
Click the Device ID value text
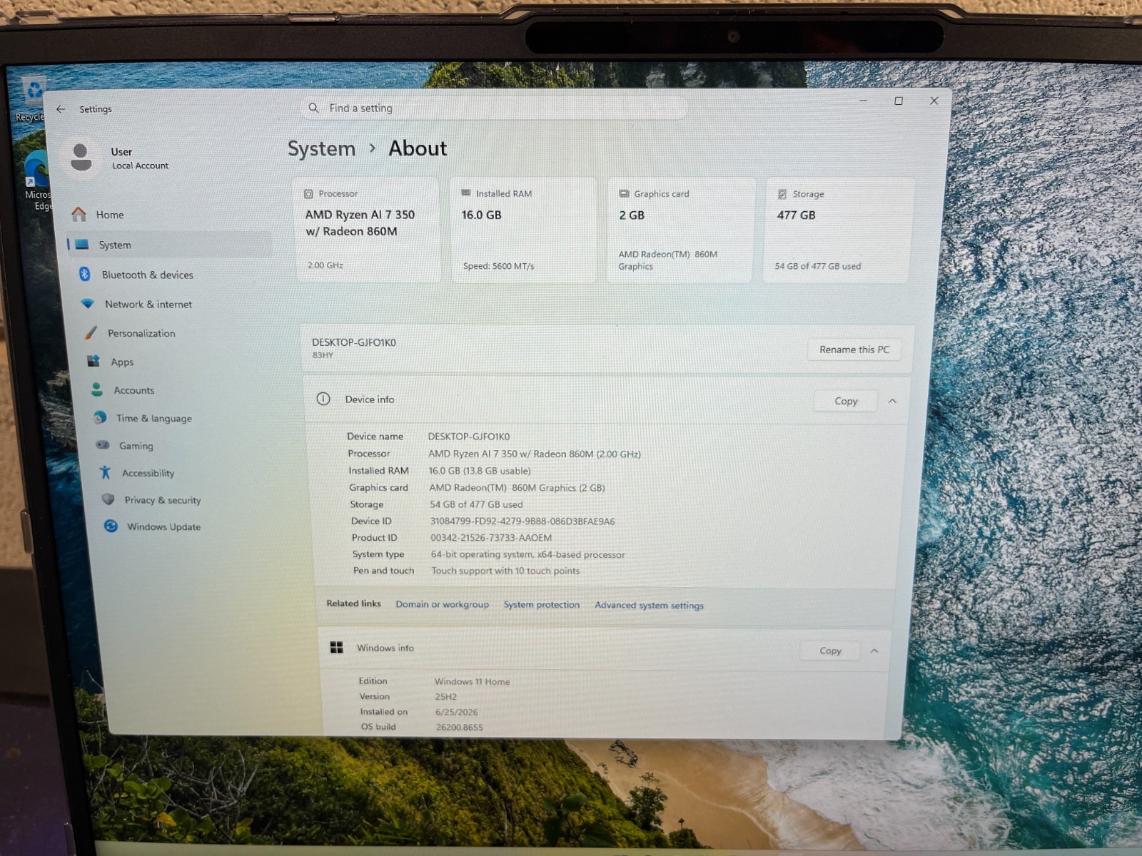coord(522,521)
